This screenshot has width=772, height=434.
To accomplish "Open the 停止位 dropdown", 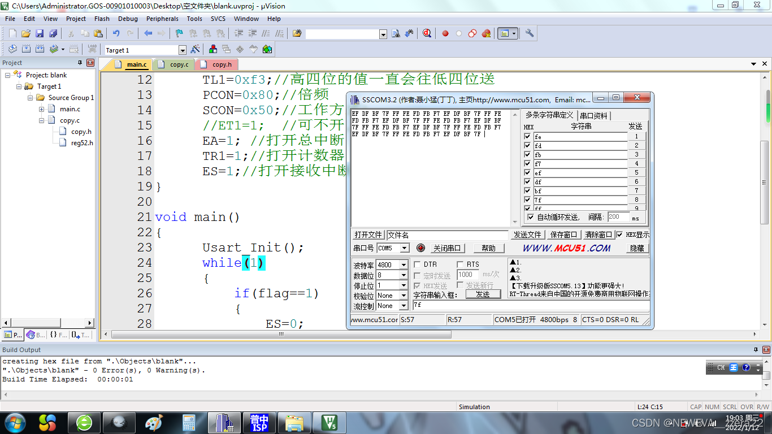I will click(x=404, y=285).
